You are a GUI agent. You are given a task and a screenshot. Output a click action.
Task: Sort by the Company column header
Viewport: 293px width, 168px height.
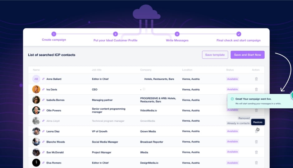(146, 70)
